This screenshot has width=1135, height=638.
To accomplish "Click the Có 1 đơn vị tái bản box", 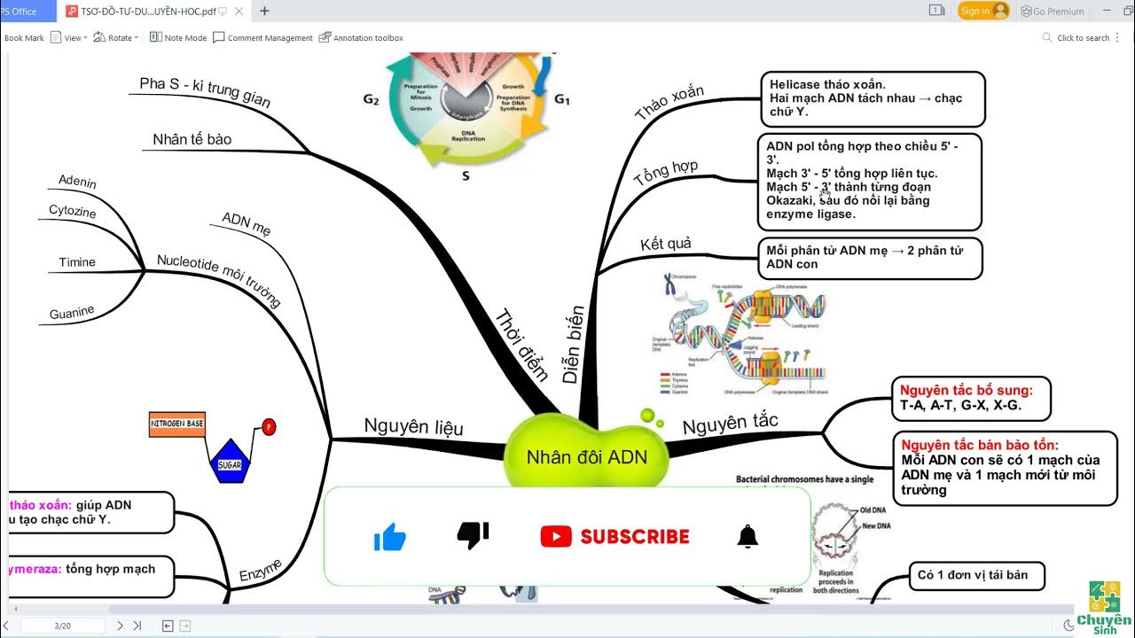I will click(977, 575).
